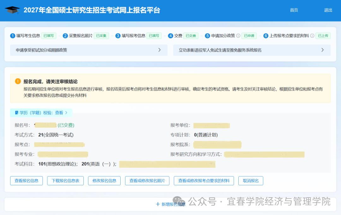Screen dimensions: 341x215
Task: Click 退出 to log out
Action: coord(328,10)
